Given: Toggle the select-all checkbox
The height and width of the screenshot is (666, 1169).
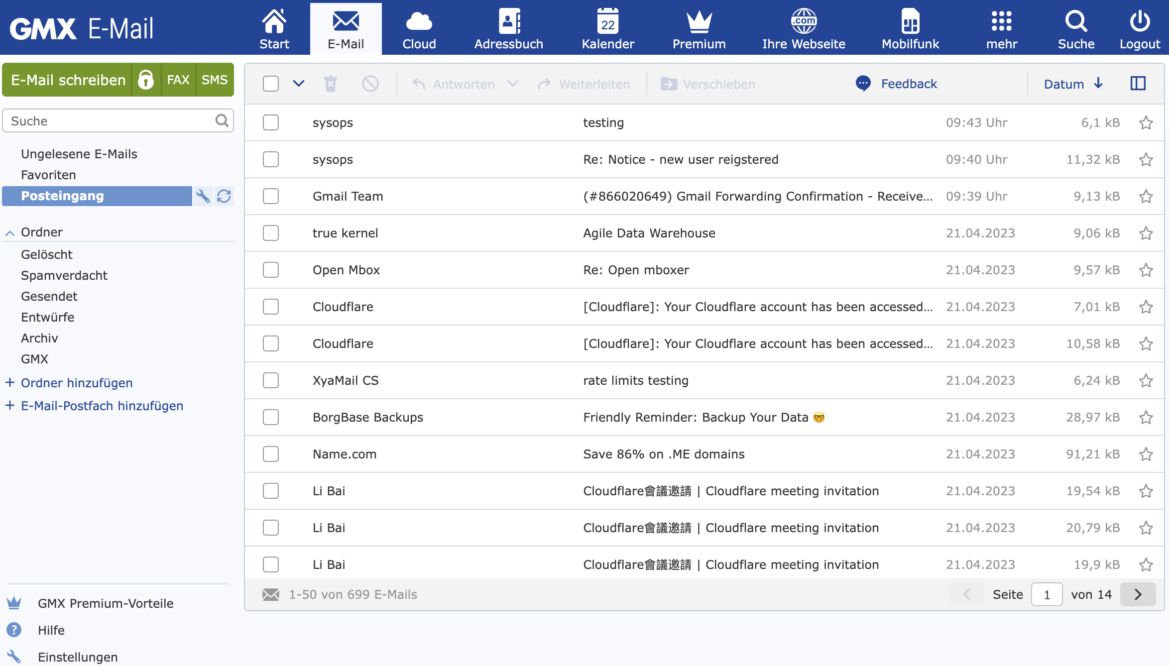Looking at the screenshot, I should pyautogui.click(x=271, y=84).
